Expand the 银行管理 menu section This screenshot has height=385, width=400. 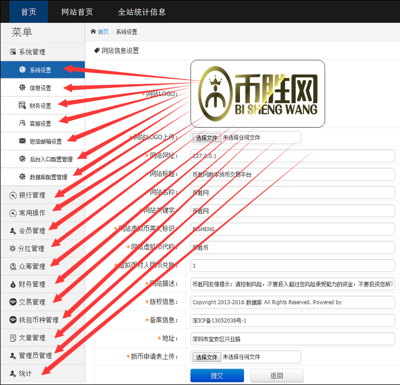pyautogui.click(x=32, y=195)
